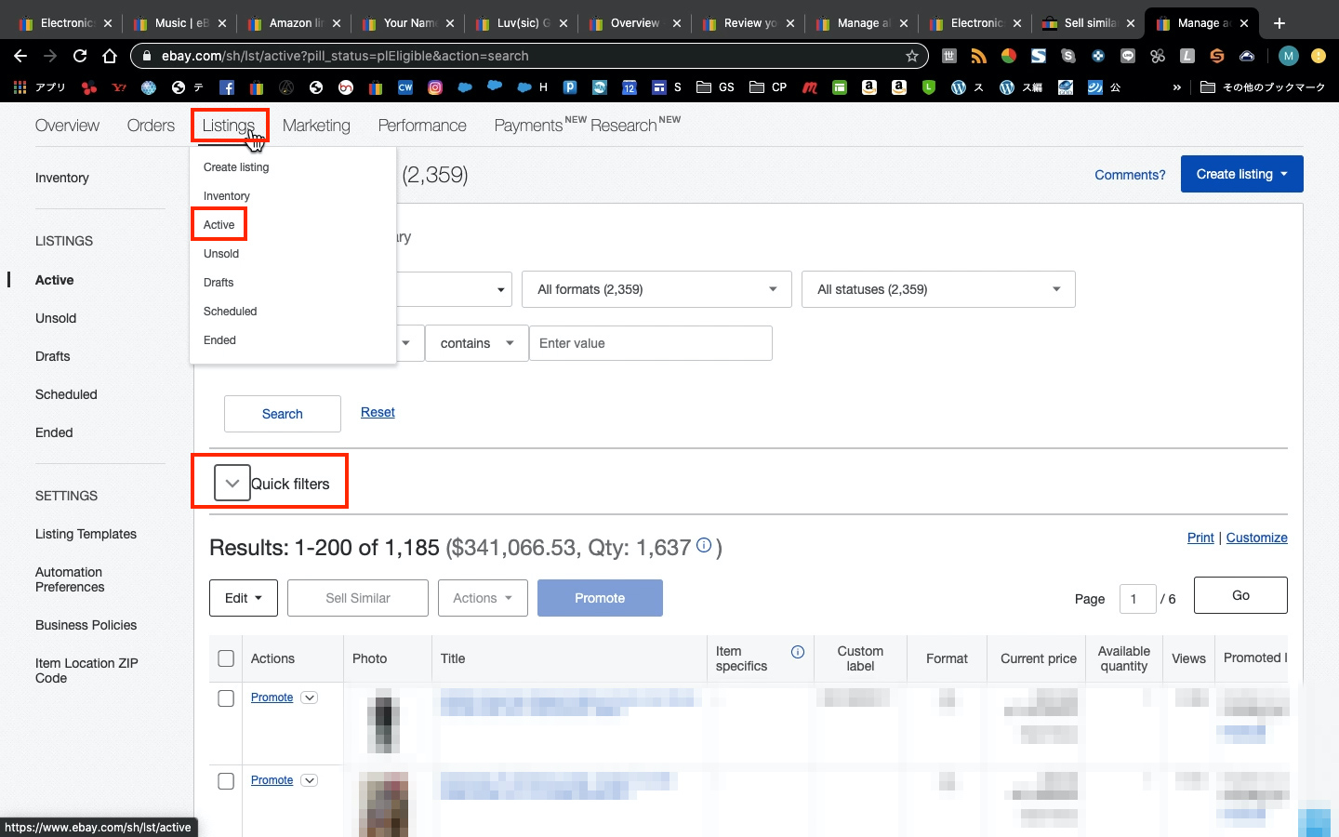Click the item specifics info icon
This screenshot has width=1339, height=837.
tap(797, 652)
